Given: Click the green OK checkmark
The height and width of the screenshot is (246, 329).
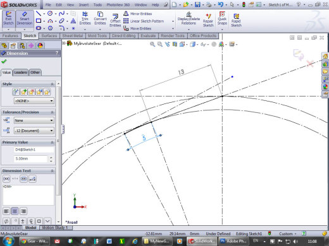Looking at the screenshot, I should pyautogui.click(x=4, y=61).
